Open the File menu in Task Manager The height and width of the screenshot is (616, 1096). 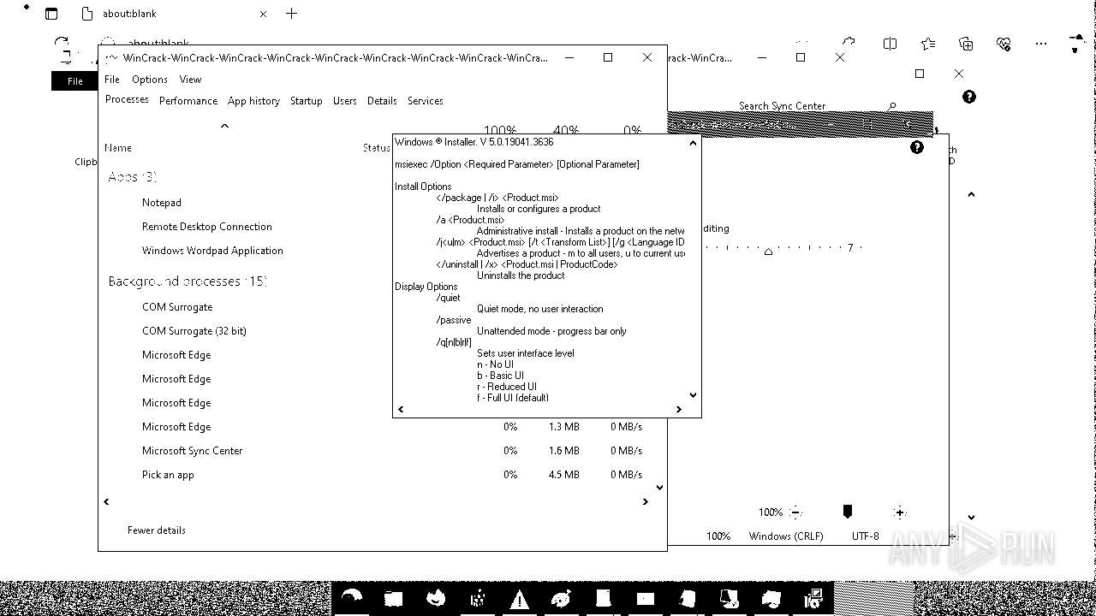pyautogui.click(x=112, y=79)
